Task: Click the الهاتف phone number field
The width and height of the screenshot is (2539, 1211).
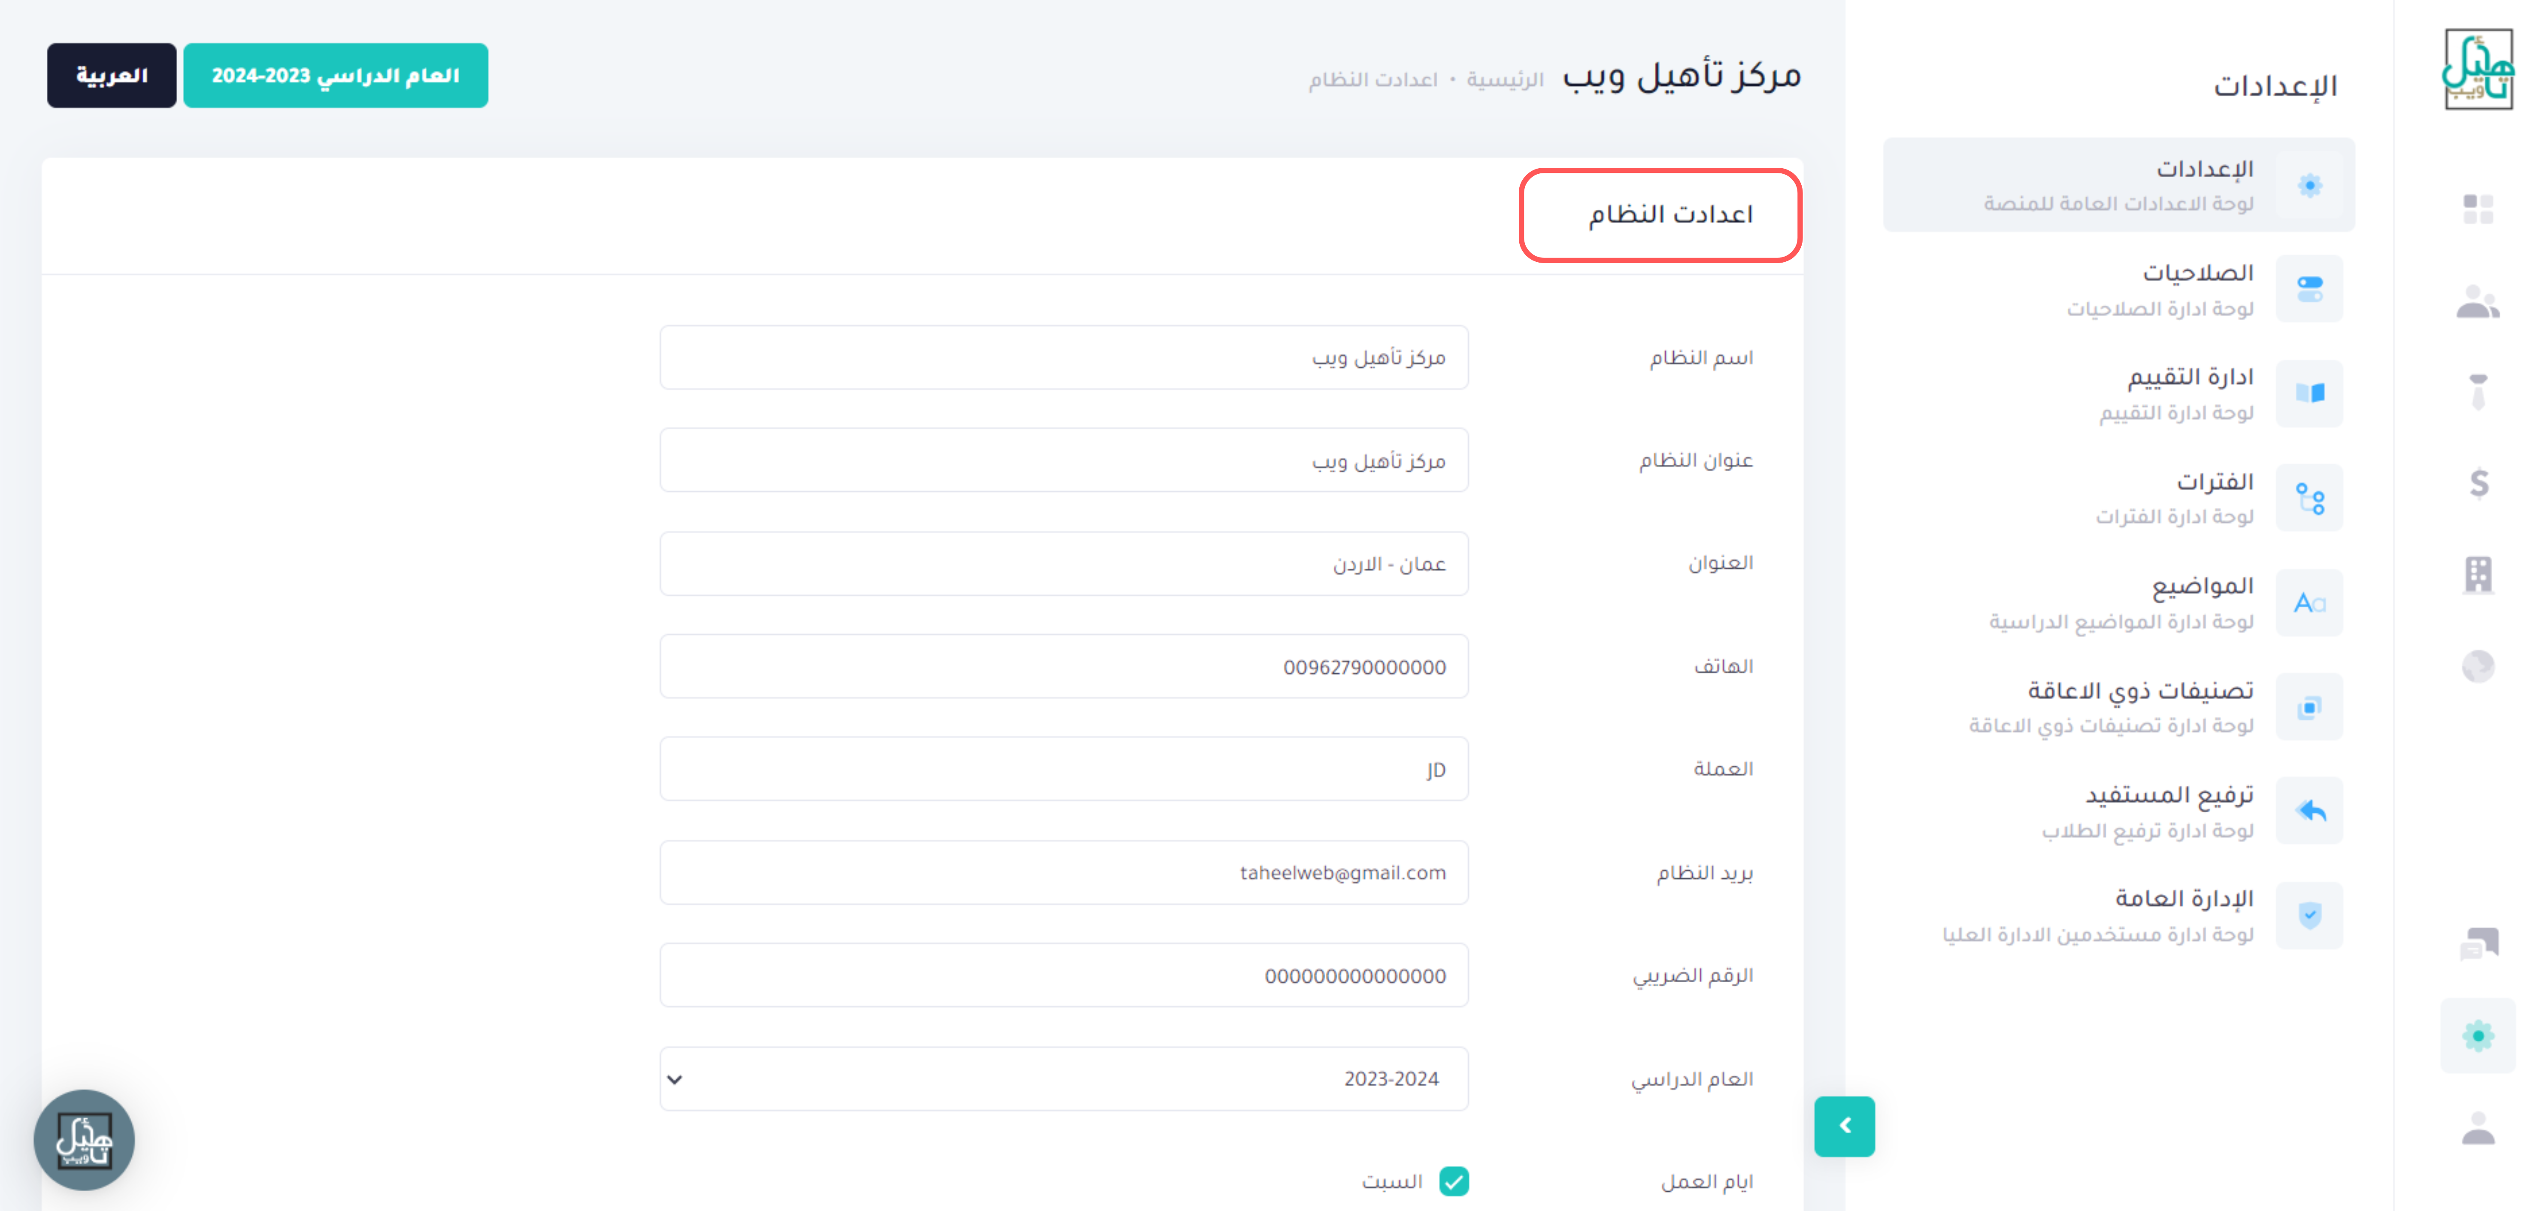Action: click(x=1063, y=666)
